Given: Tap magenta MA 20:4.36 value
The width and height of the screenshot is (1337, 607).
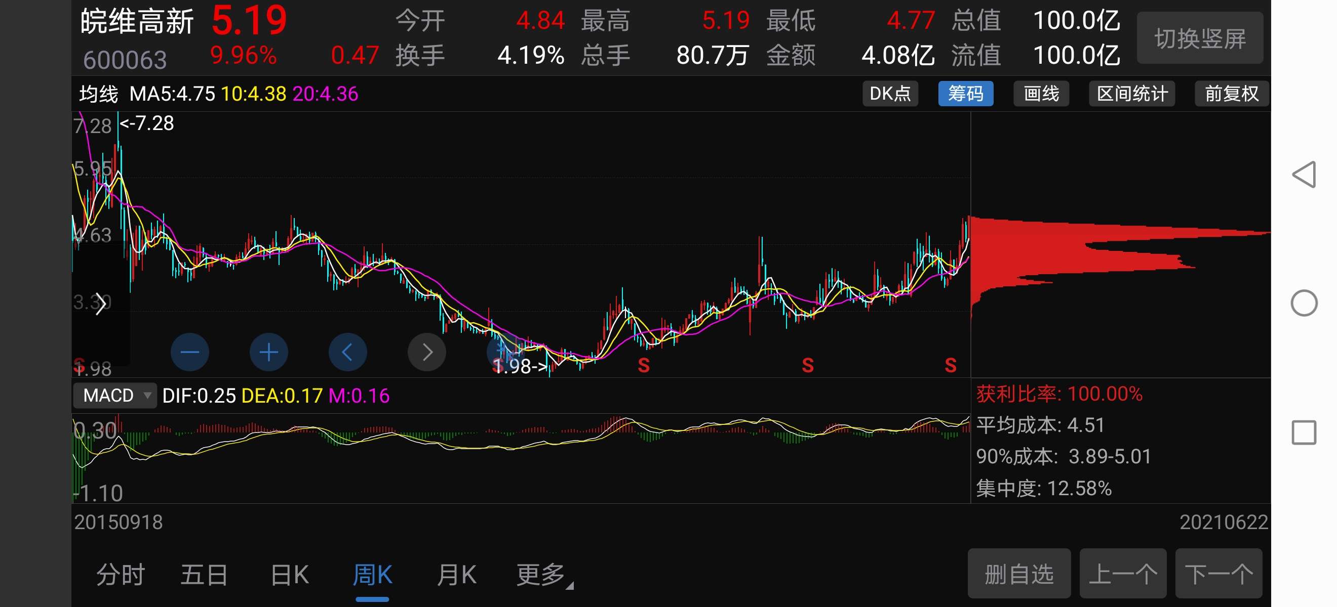Looking at the screenshot, I should pyautogui.click(x=326, y=94).
